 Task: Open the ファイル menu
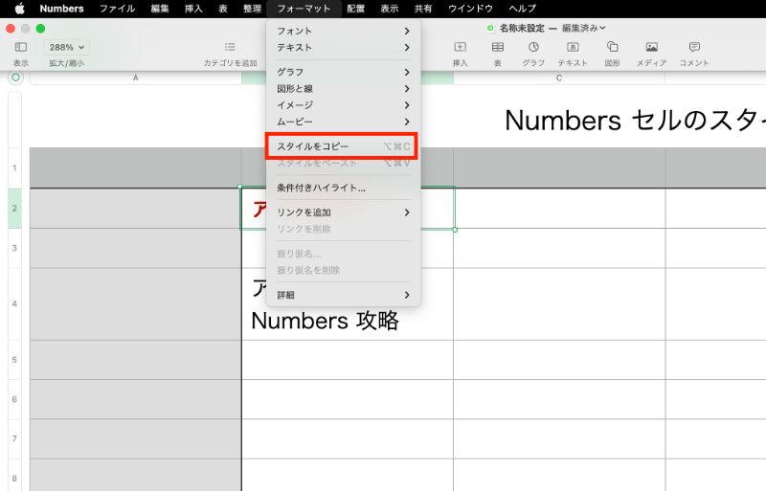point(117,9)
